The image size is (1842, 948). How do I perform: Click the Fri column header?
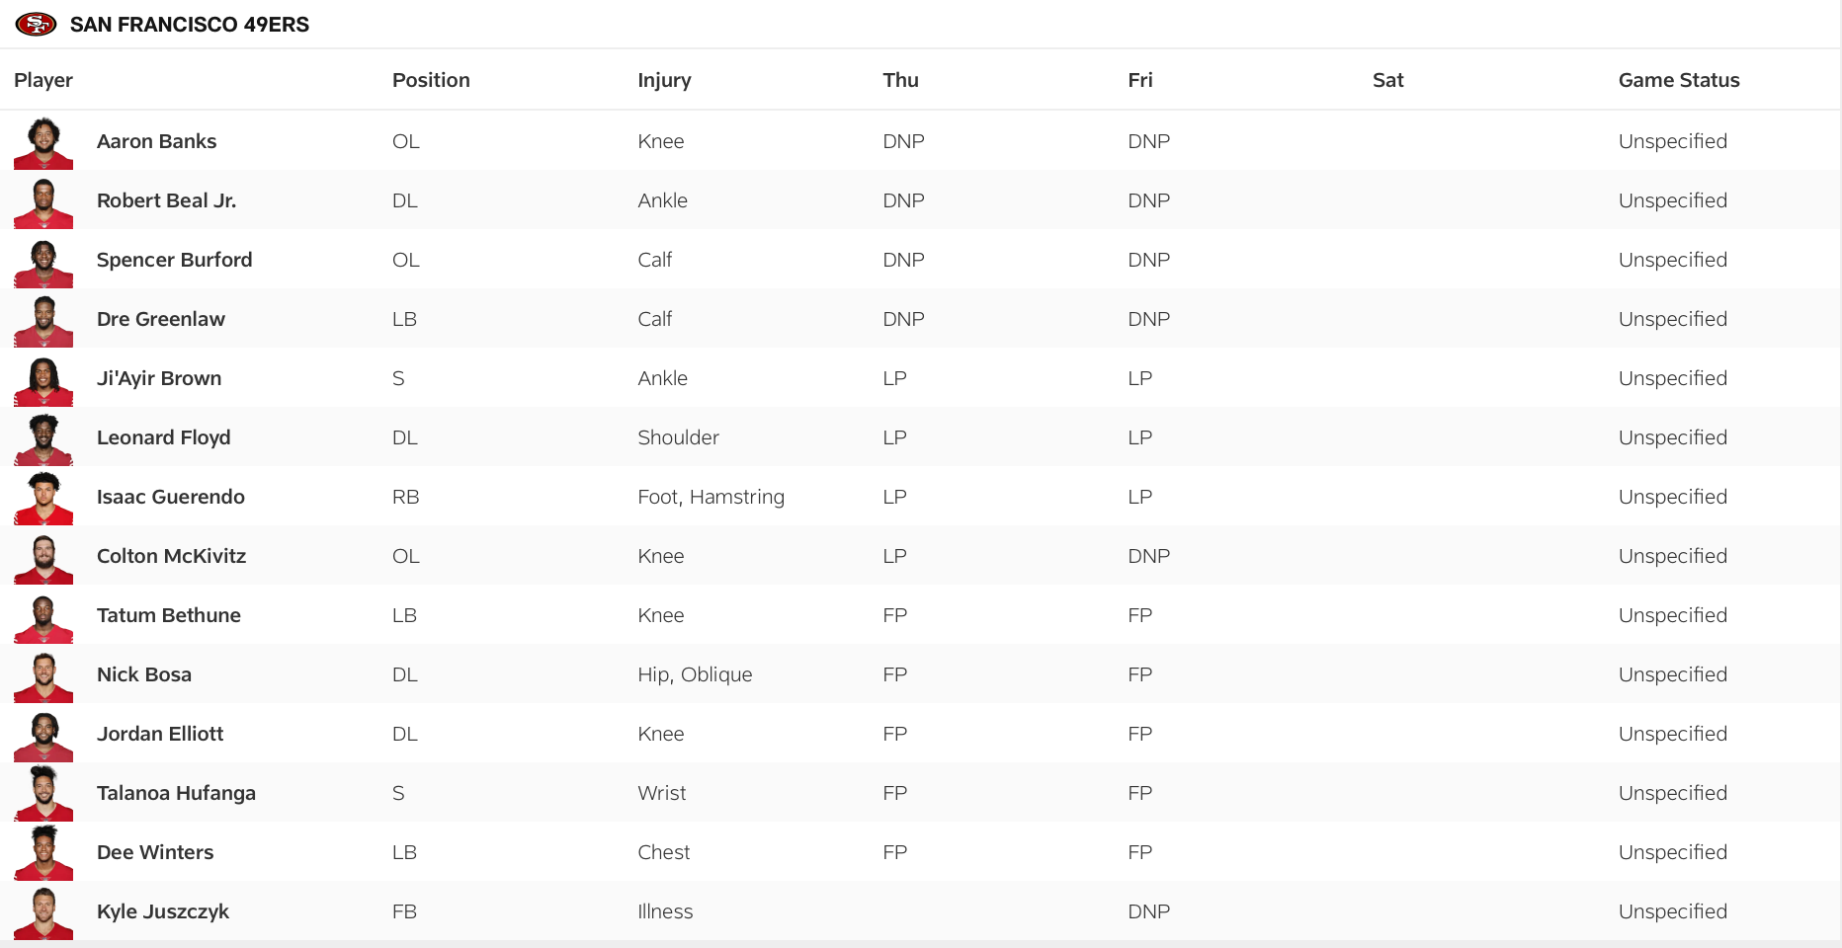tap(1140, 80)
